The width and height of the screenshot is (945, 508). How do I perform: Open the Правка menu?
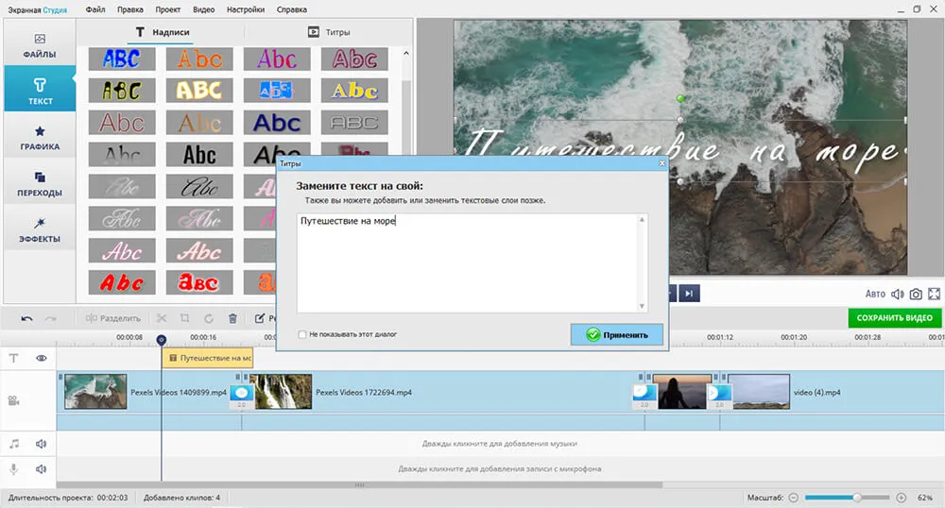pos(130,9)
